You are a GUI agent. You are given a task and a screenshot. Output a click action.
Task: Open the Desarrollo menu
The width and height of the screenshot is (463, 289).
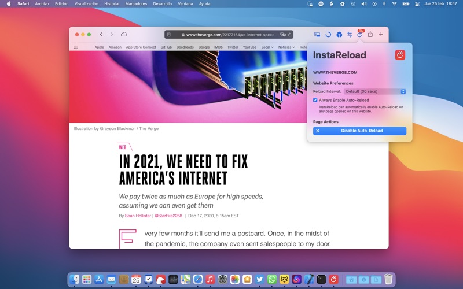pos(163,4)
